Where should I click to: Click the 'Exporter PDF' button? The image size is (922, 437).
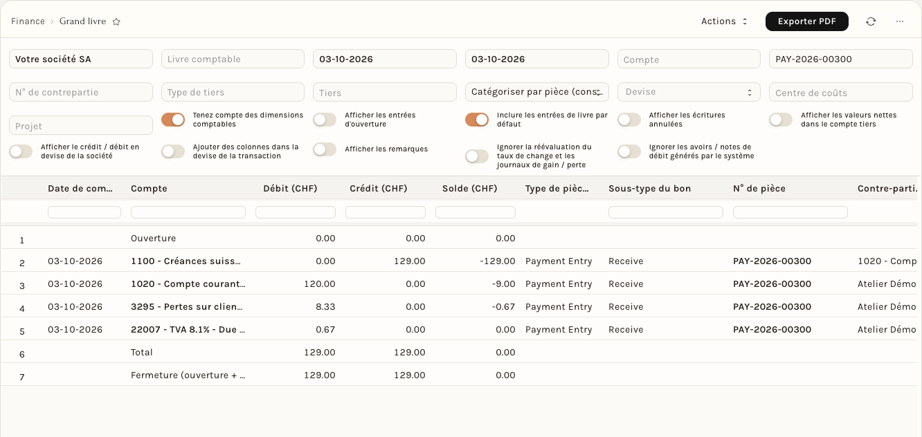tap(807, 21)
